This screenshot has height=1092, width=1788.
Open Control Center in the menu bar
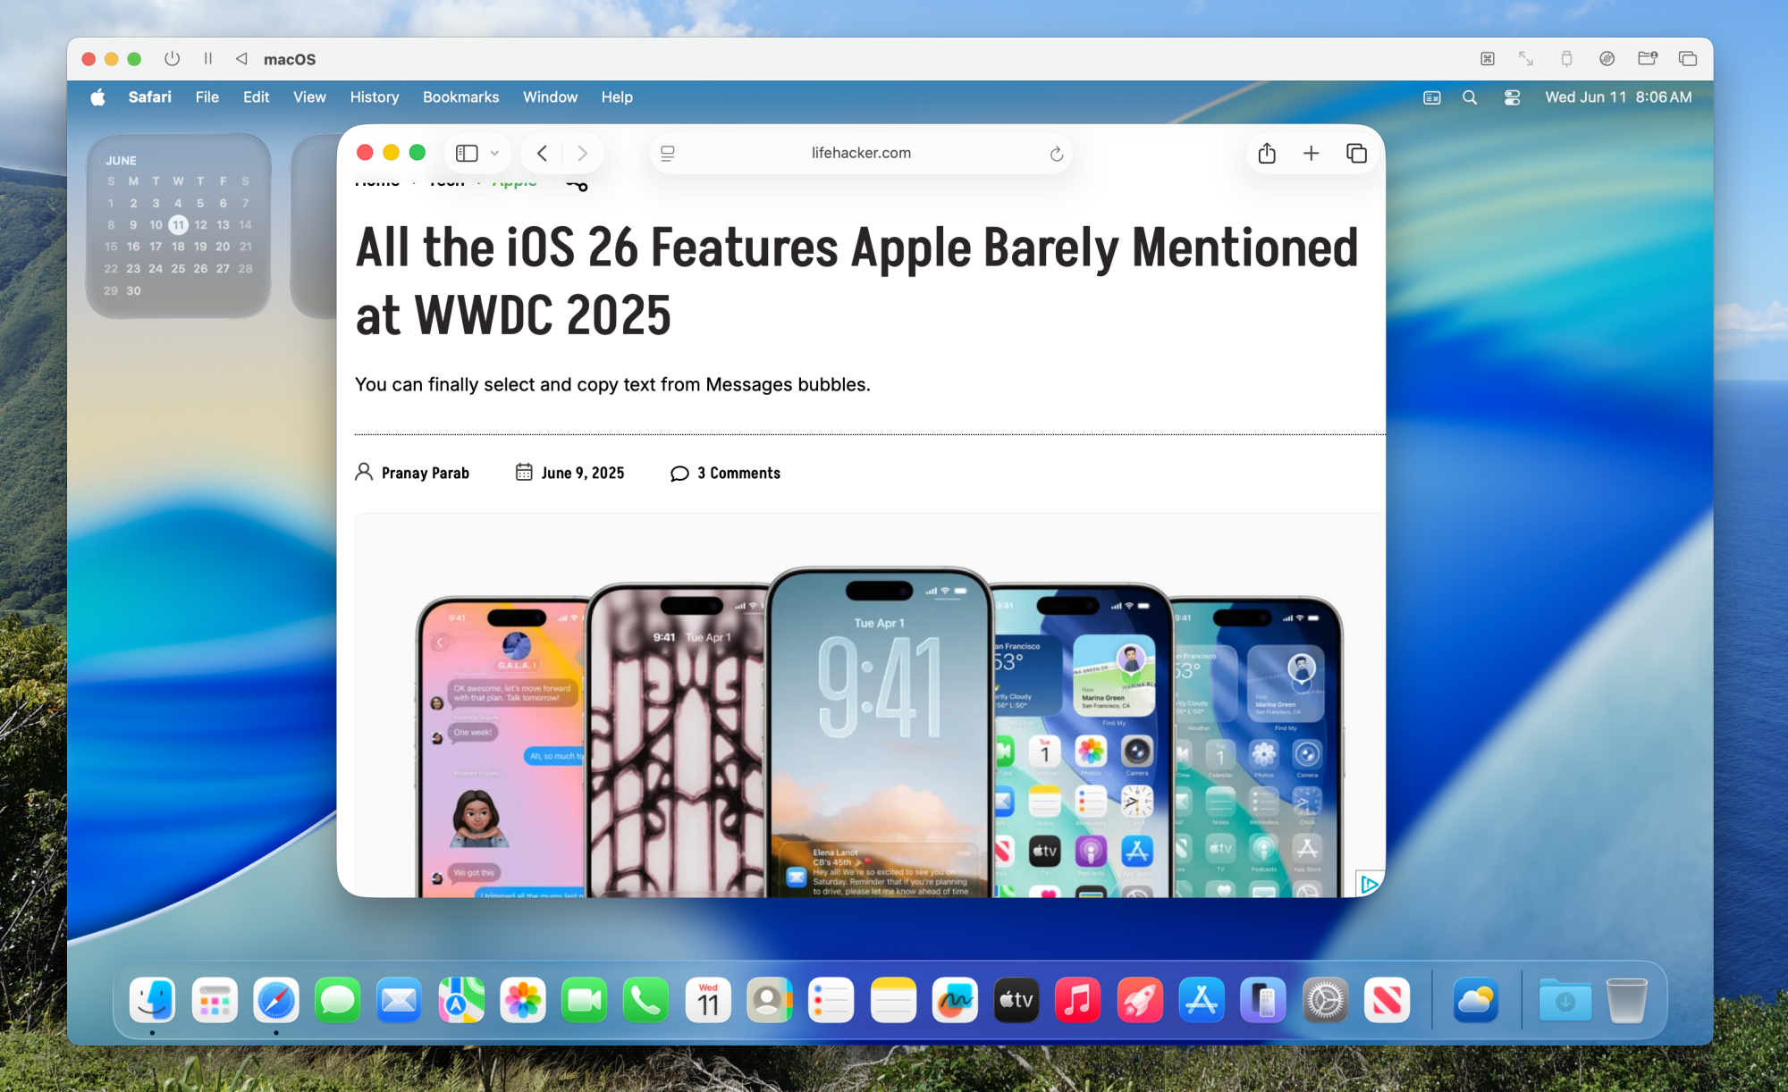point(1512,97)
